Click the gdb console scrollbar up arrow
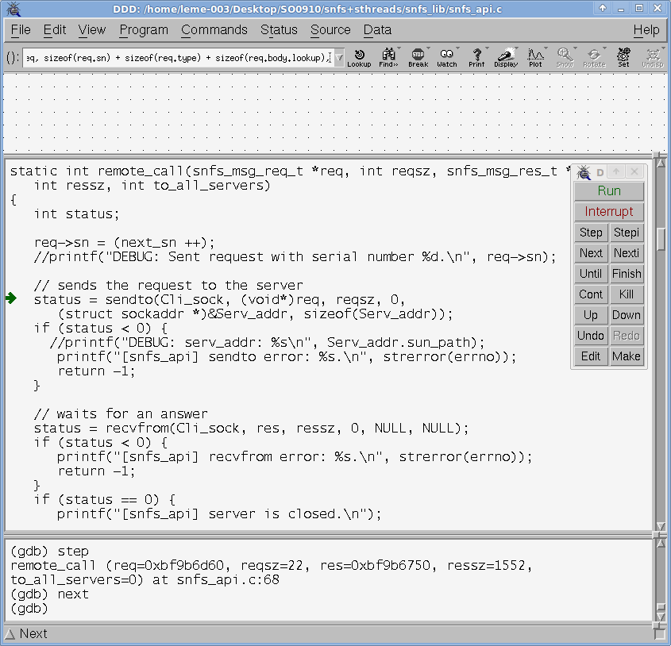 [661, 544]
